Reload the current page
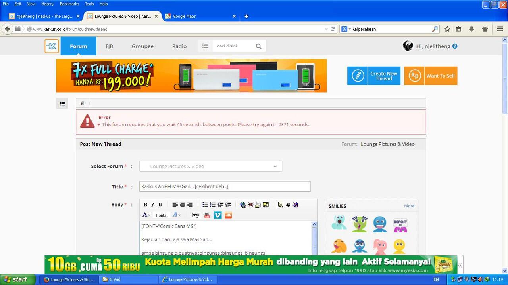Screen dimensions: 508x285 (x=333, y=29)
